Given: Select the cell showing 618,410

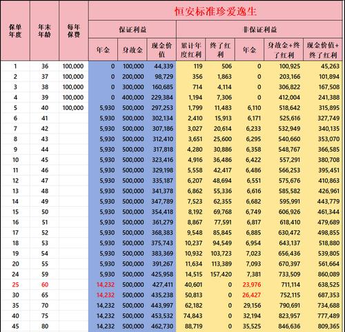Looking at the screenshot, I should pos(290,222).
